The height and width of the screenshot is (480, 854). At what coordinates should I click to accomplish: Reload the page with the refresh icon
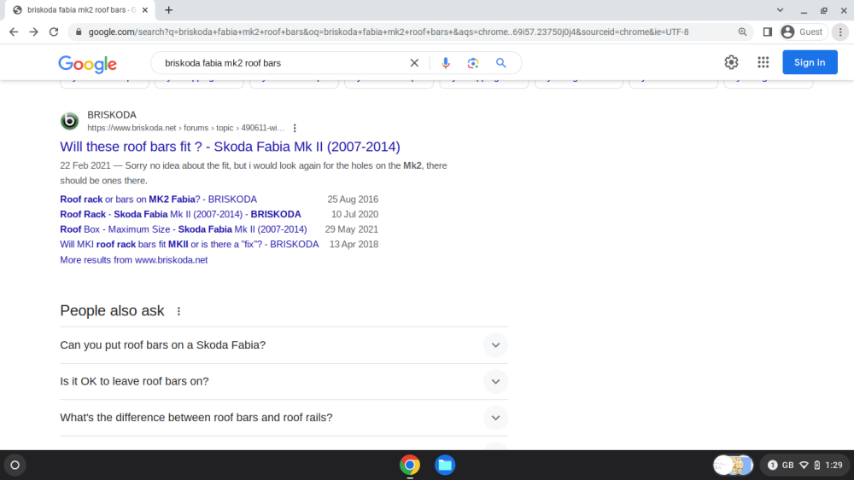click(54, 32)
